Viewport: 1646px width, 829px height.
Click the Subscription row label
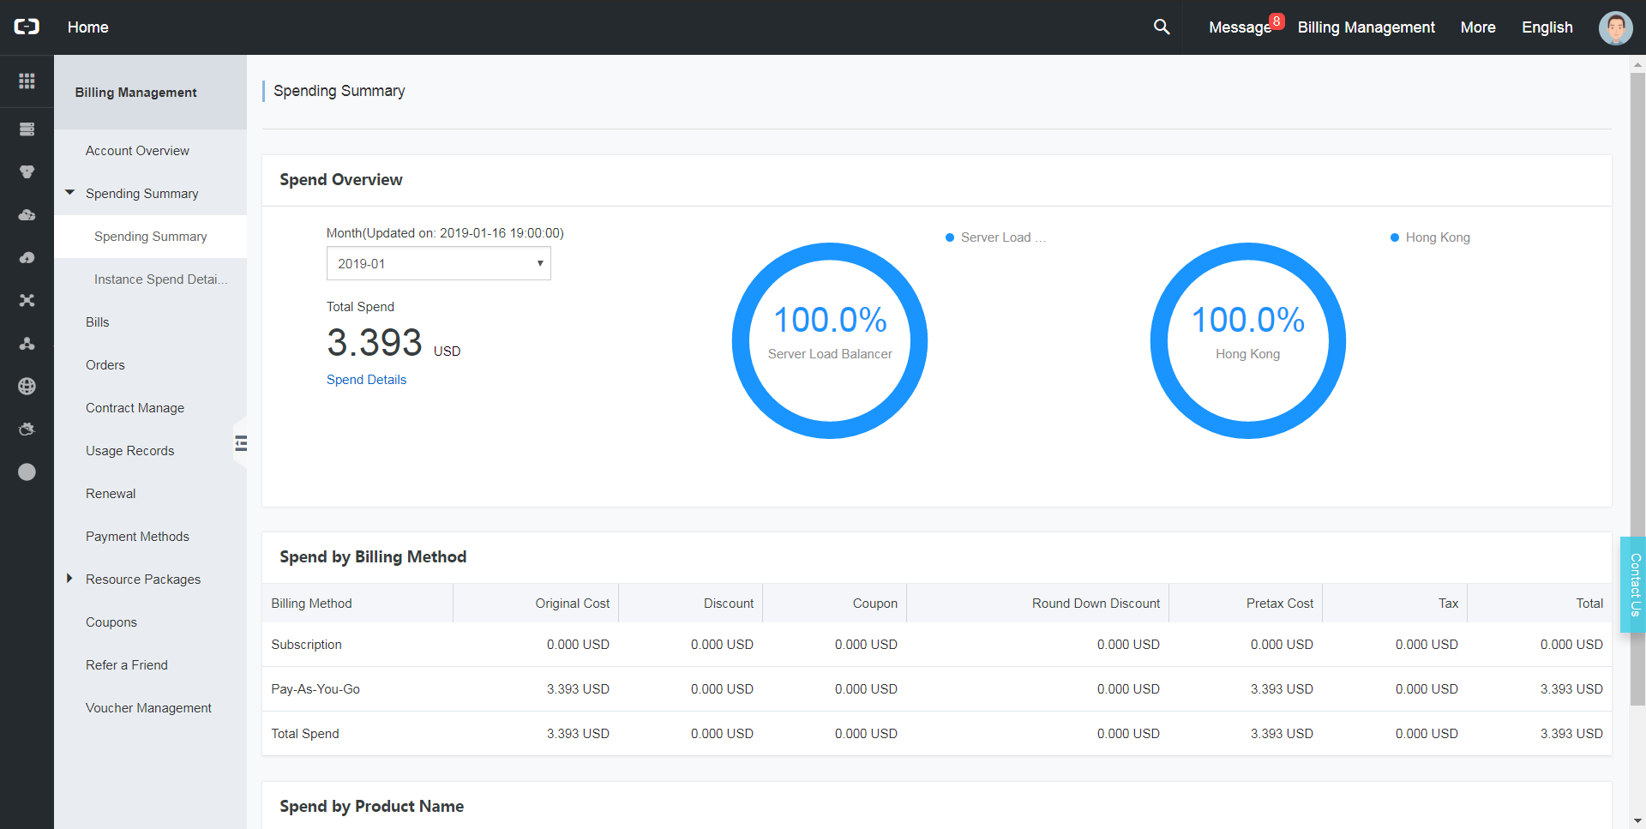(306, 645)
